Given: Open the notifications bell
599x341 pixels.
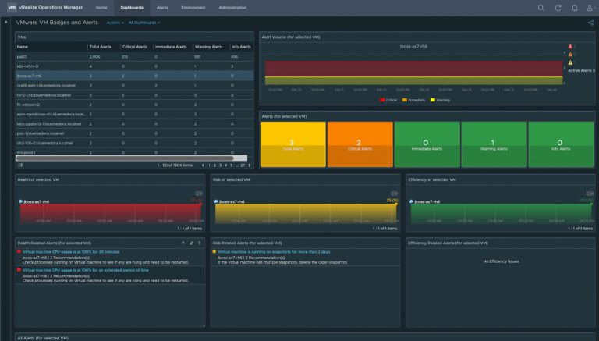Looking at the screenshot, I should [x=575, y=7].
